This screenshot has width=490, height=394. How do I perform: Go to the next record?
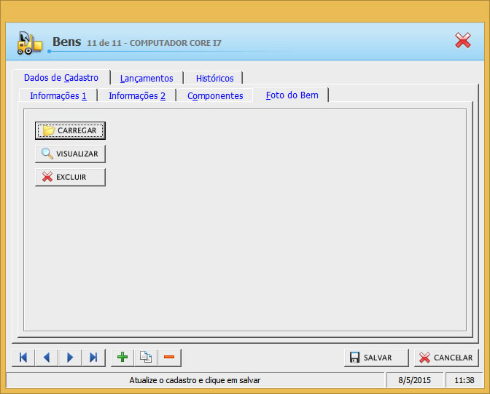[70, 358]
